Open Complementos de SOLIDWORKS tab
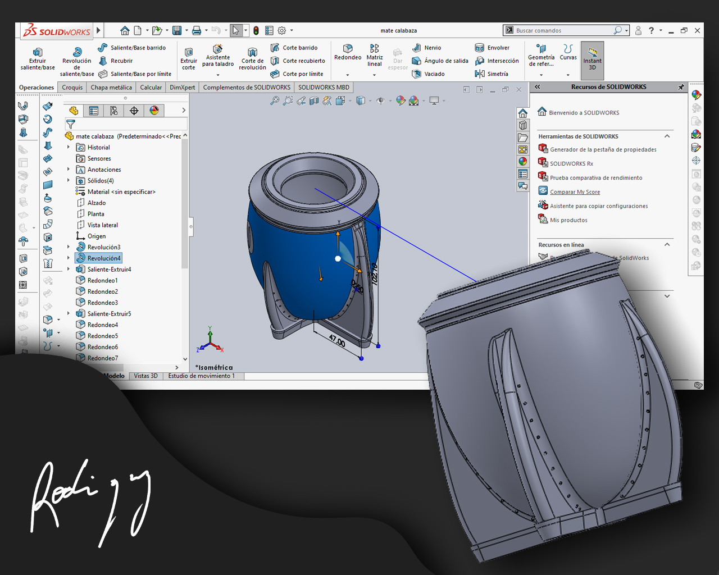The width and height of the screenshot is (719, 575). (247, 88)
